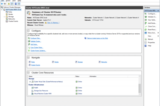Click the Networks shortcut icon in Navigate
This screenshot has width=160, height=106.
tap(100, 62)
